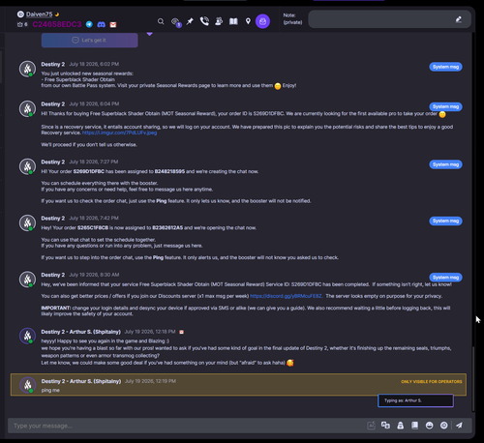Click booster ID B248218595
Screen dimensions: 484x443
tap(169, 171)
